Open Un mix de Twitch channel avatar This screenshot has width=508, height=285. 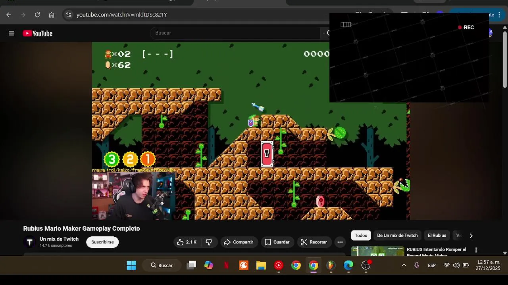coord(29,242)
